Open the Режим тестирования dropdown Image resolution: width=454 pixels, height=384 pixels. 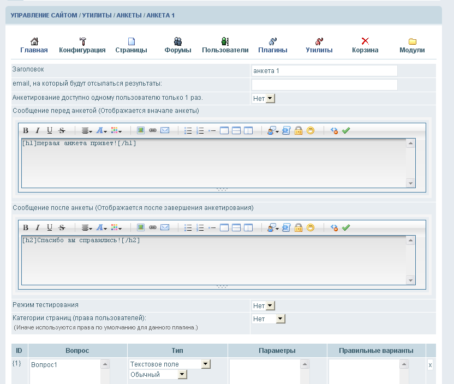coord(264,306)
